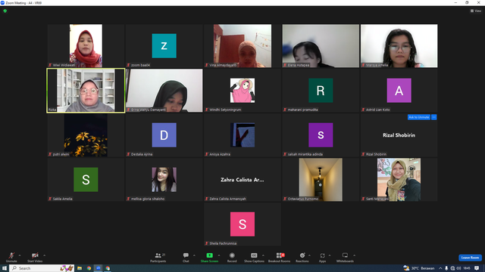
Task: Open the Windows notification center
Action: click(x=477, y=268)
